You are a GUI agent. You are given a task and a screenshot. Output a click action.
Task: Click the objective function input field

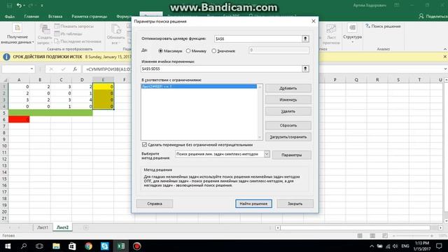258,38
